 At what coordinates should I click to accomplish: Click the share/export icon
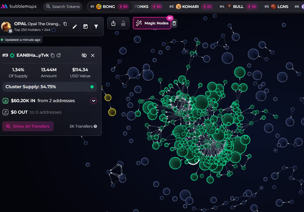click(x=113, y=24)
